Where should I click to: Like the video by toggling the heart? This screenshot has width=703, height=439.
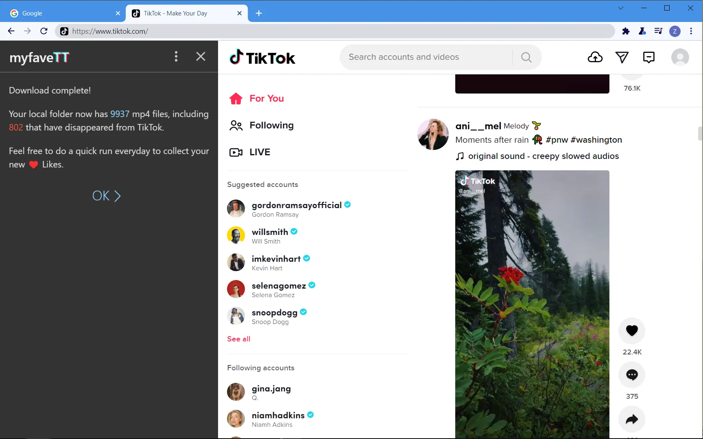[x=632, y=330]
